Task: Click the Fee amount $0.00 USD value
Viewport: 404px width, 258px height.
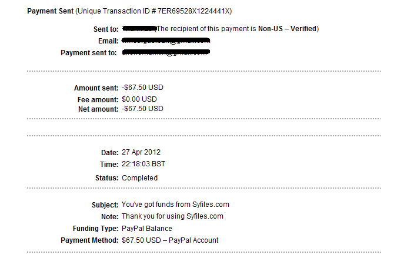Action: click(141, 100)
